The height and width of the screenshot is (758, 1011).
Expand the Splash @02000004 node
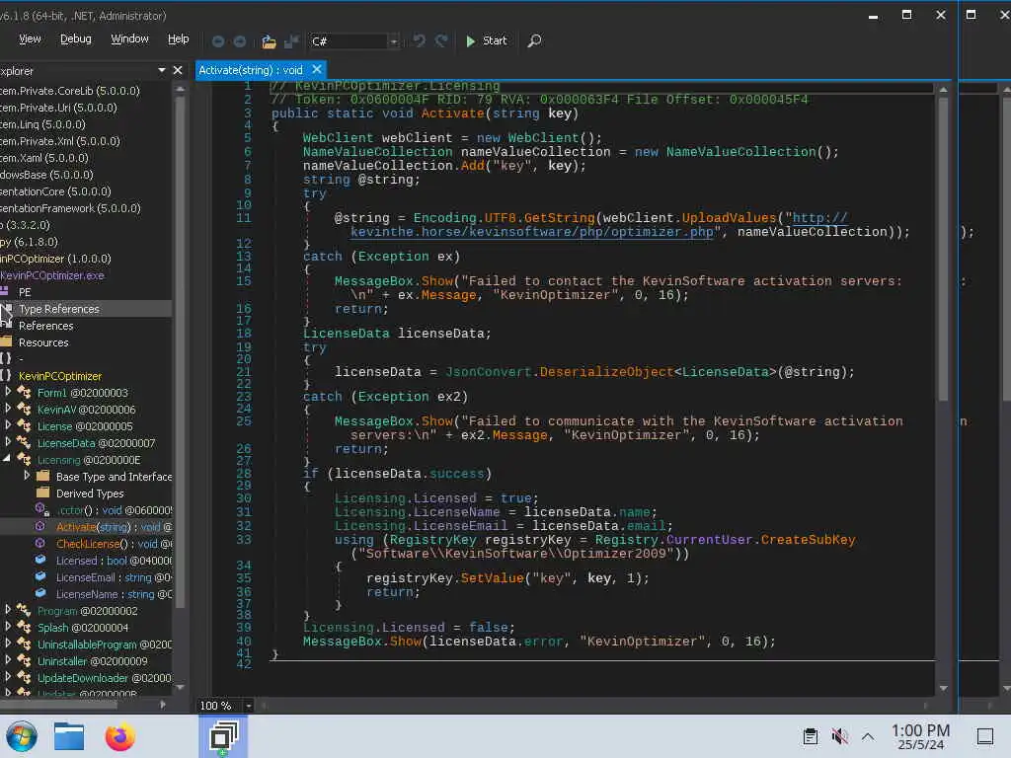coord(8,625)
